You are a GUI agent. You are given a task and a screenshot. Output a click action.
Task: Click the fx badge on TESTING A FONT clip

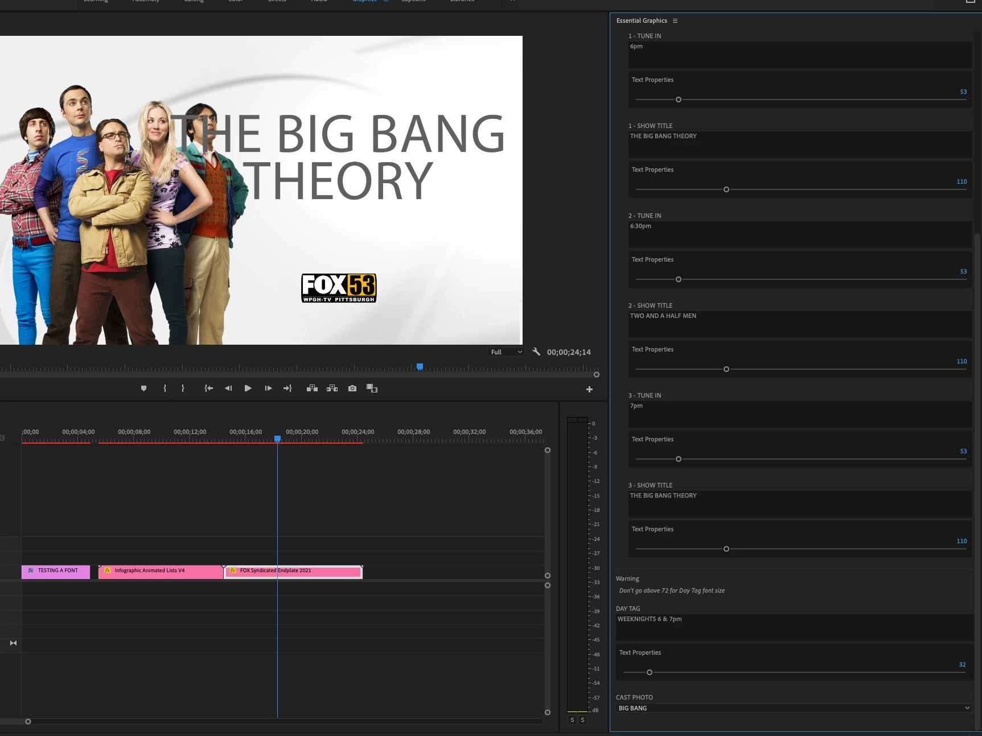tap(31, 570)
